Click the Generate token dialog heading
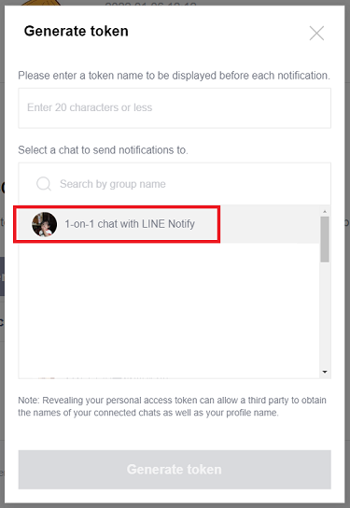Image resolution: width=350 pixels, height=508 pixels. pos(77,31)
